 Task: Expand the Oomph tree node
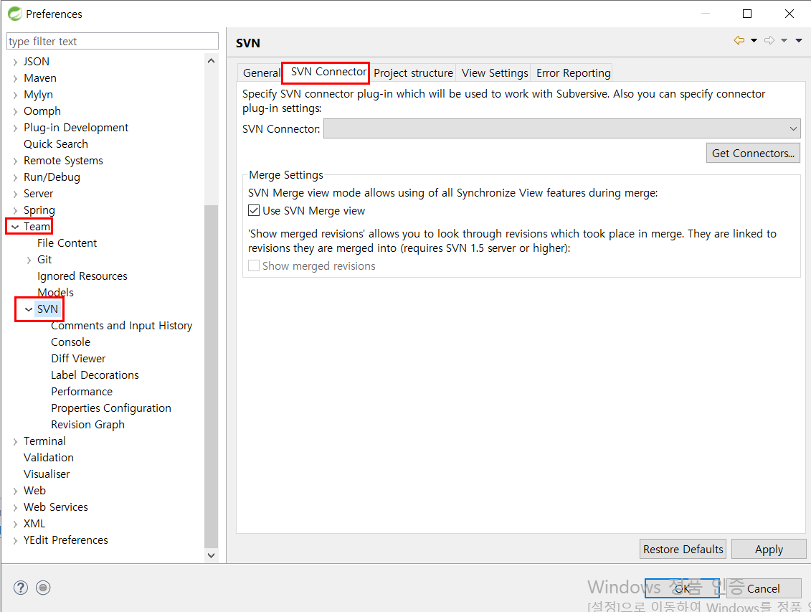pyautogui.click(x=15, y=112)
